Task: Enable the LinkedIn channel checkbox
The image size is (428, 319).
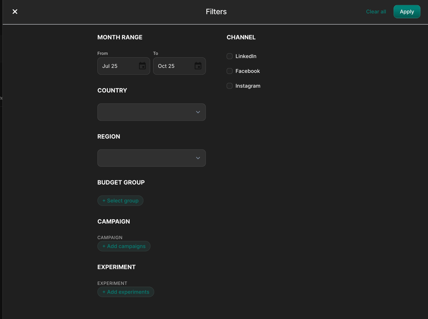Action: tap(229, 56)
